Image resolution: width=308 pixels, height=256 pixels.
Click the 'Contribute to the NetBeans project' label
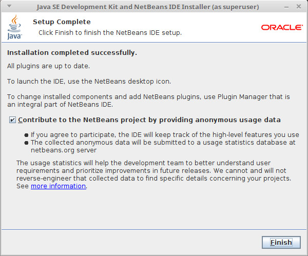149,120
